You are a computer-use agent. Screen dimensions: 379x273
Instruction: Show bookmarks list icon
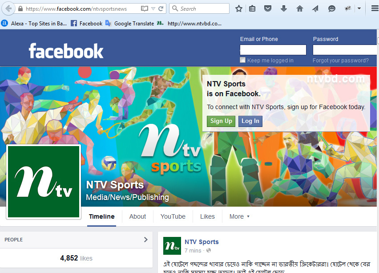point(252,9)
